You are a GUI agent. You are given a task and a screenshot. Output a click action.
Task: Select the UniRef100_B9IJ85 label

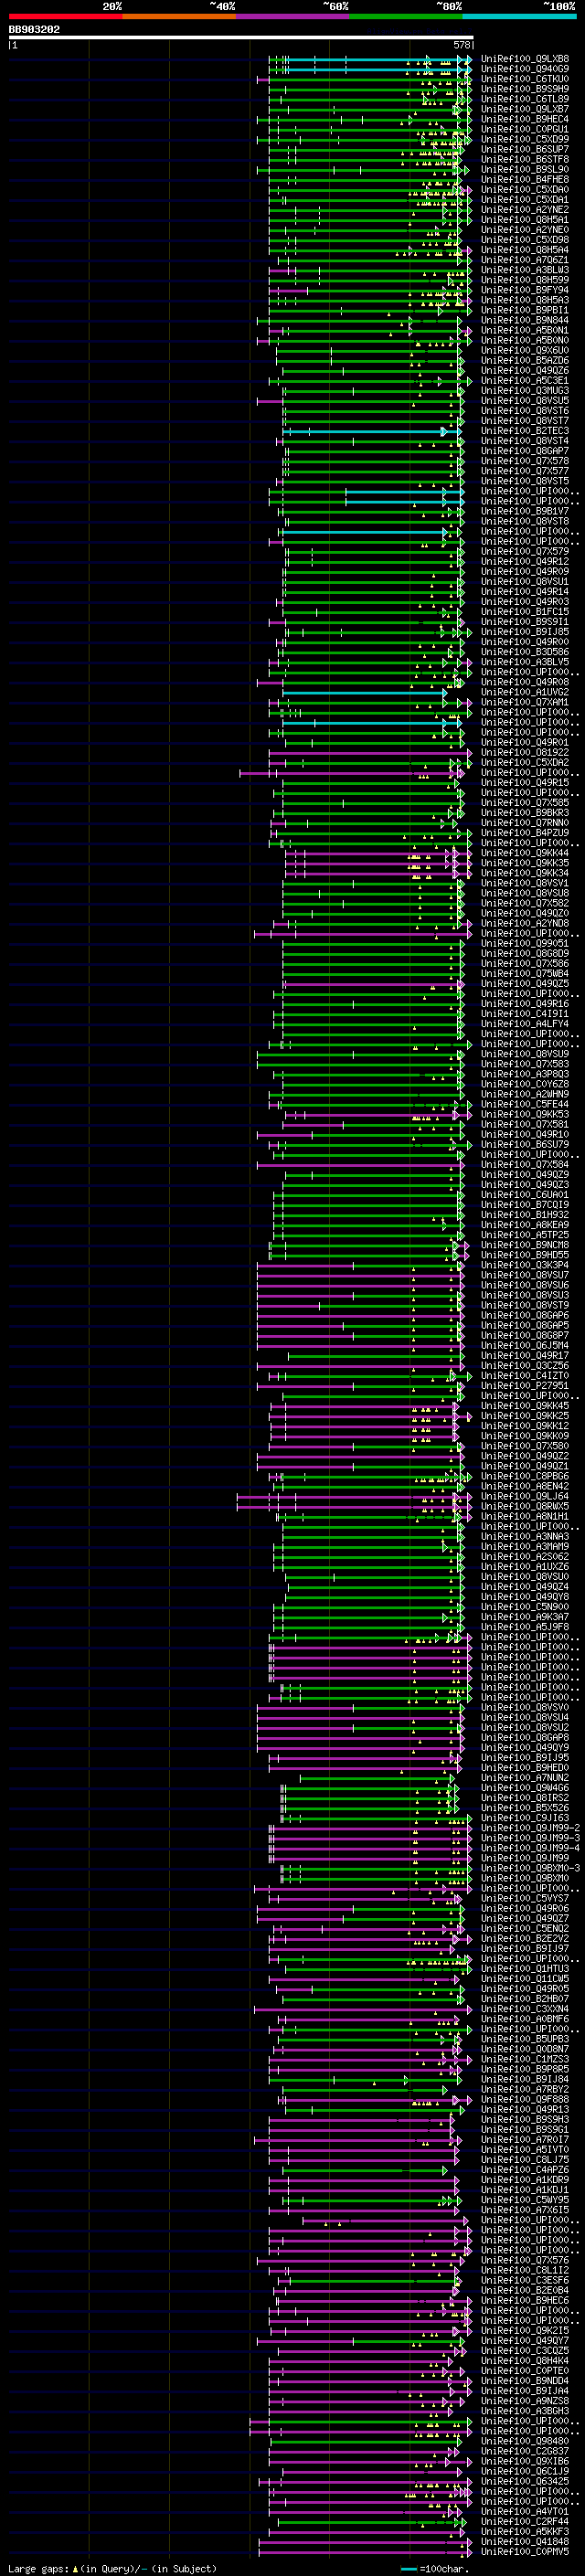pos(525,632)
